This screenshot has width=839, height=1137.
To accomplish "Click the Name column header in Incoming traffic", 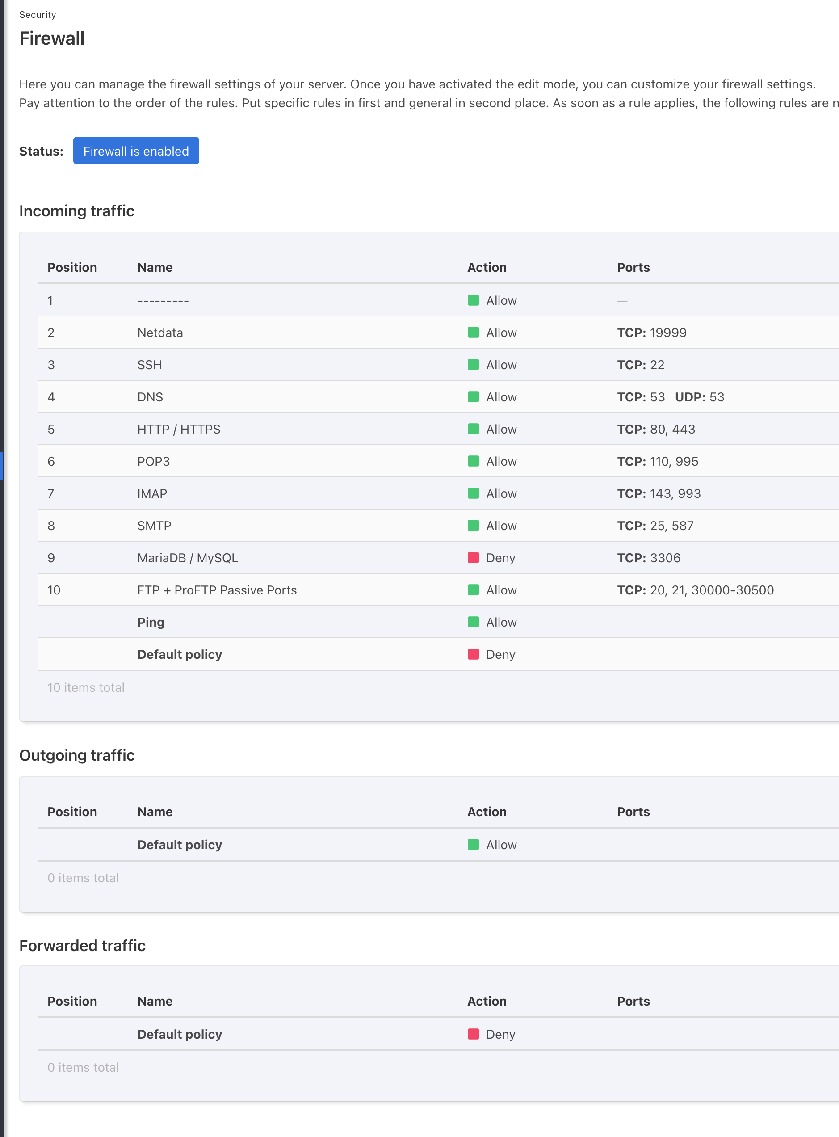I will coord(155,267).
